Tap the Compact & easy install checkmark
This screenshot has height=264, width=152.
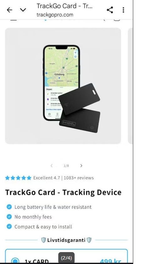[9, 227]
